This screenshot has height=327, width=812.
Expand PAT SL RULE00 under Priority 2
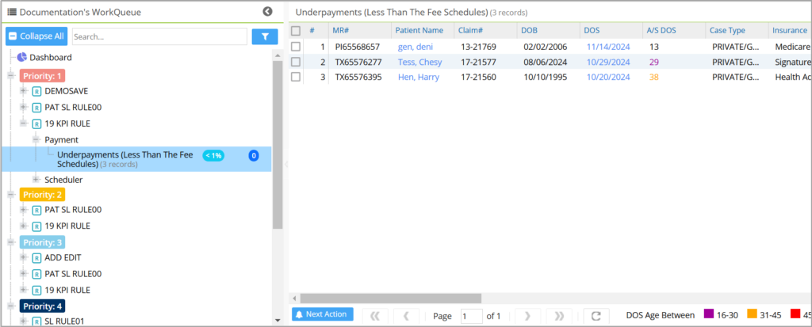point(23,210)
